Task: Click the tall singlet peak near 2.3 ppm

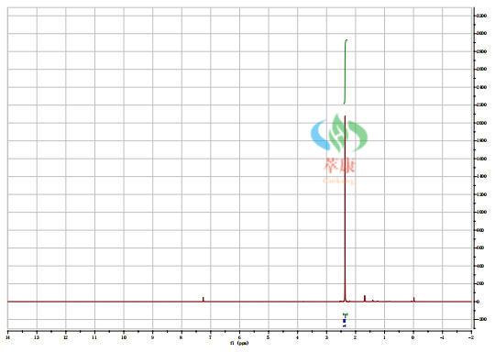Action: pyautogui.click(x=345, y=208)
